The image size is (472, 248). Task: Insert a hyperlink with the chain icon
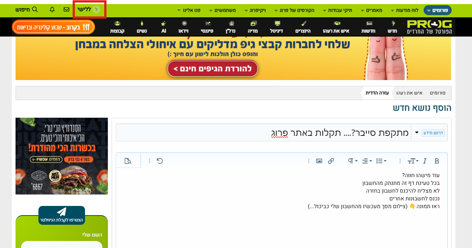tap(331, 161)
